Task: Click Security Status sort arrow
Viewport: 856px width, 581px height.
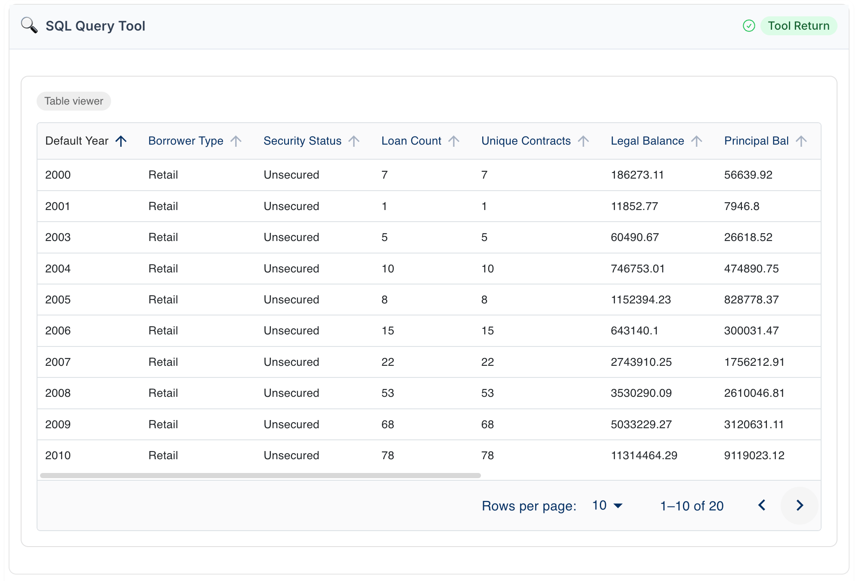Action: (x=354, y=141)
